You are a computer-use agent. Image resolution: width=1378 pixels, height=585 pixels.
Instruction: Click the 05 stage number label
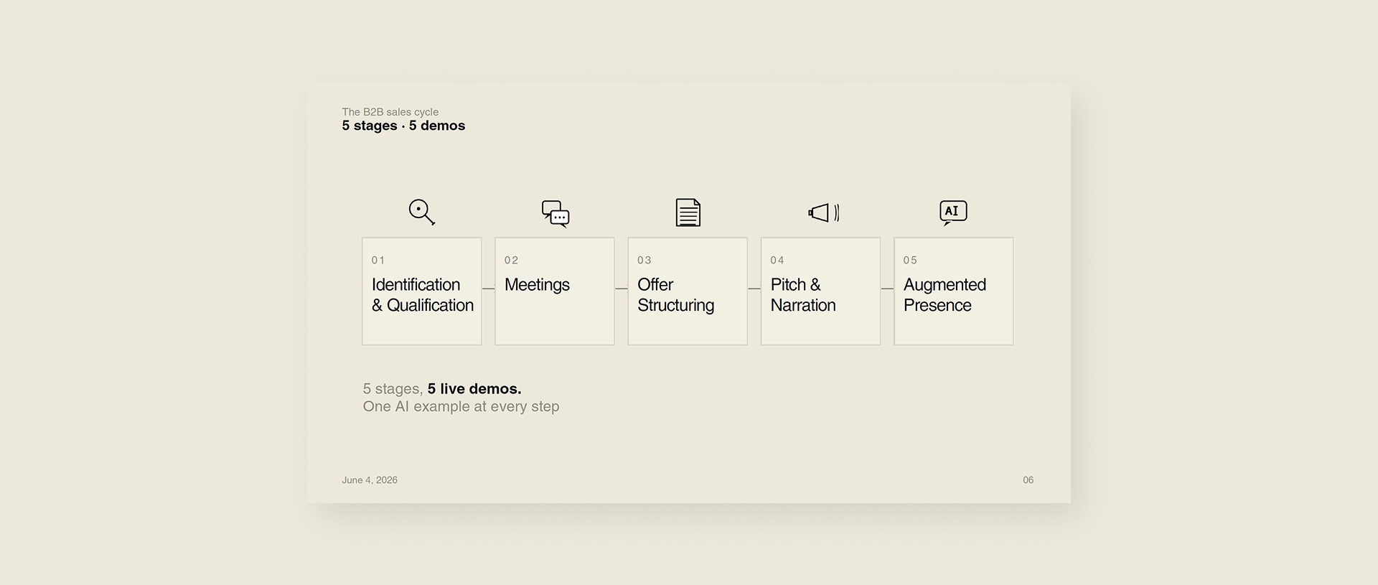pyautogui.click(x=910, y=260)
